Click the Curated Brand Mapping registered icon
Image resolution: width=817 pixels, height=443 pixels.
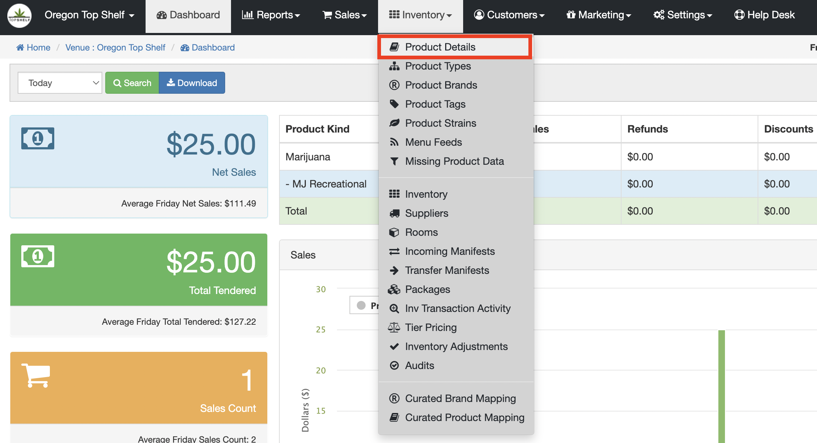(x=394, y=398)
